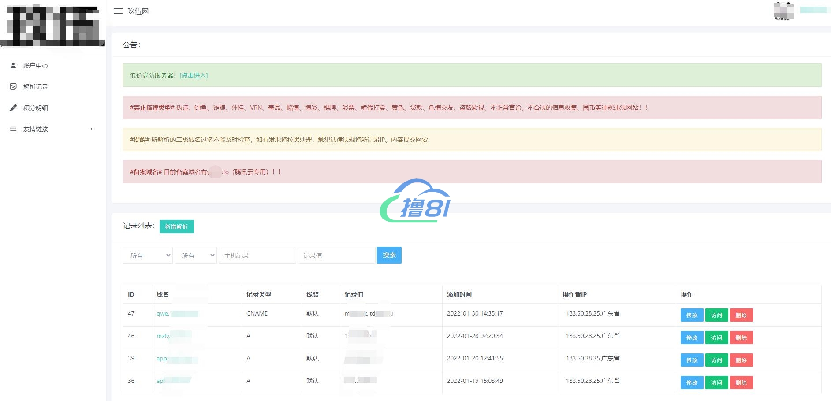The width and height of the screenshot is (831, 401).
Task: Expand the 友情链接 submenu chevron
Action: point(91,129)
